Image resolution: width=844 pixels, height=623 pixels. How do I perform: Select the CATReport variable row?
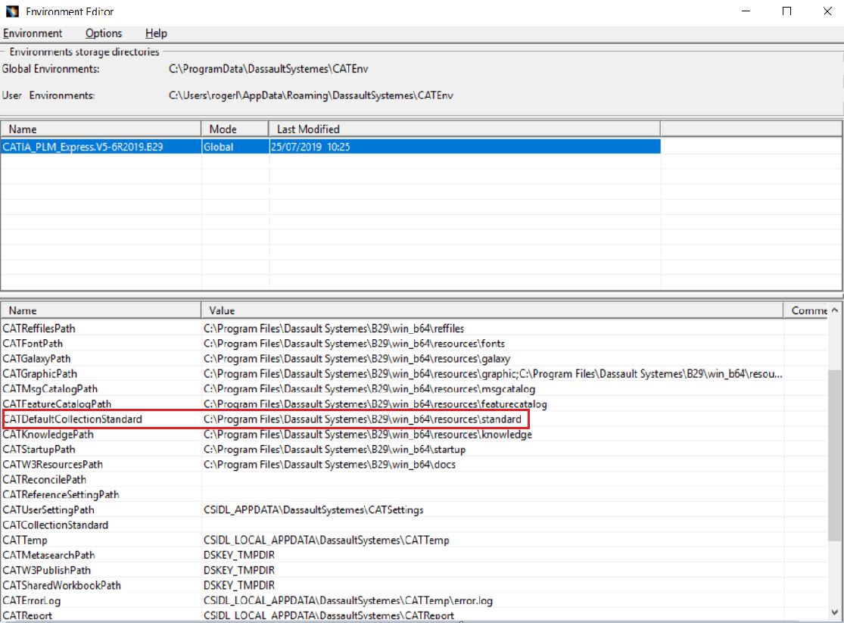point(27,615)
